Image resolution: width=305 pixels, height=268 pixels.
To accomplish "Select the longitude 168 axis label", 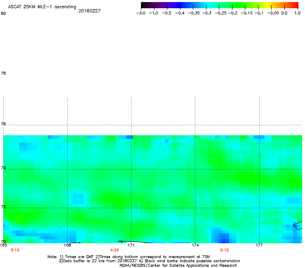I will pyautogui.click(x=67, y=245).
